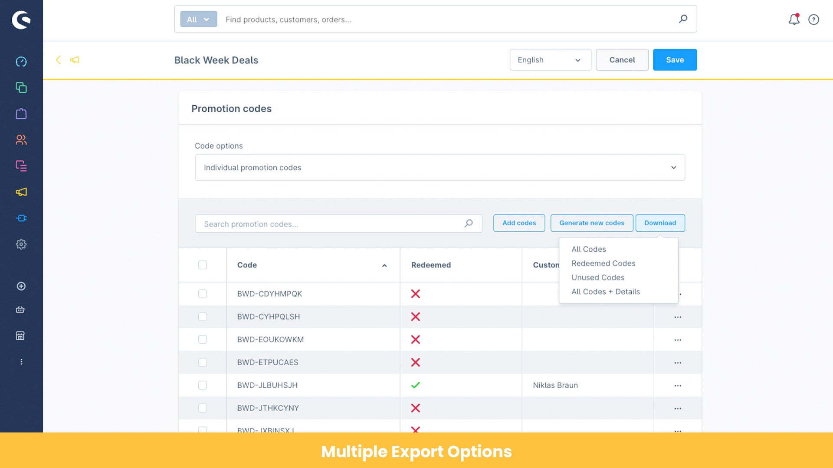Open the English language dropdown
Image resolution: width=833 pixels, height=468 pixels.
pyautogui.click(x=550, y=60)
